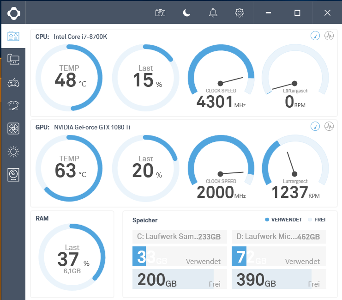Click the 'RAM' section title
This screenshot has width=342, height=300.
click(42, 218)
